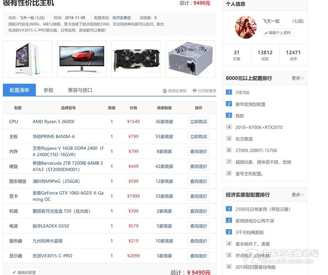Click 55家商家 in the 主板 row
Image resolution: width=328 pixels, height=275 pixels.
tap(164, 137)
